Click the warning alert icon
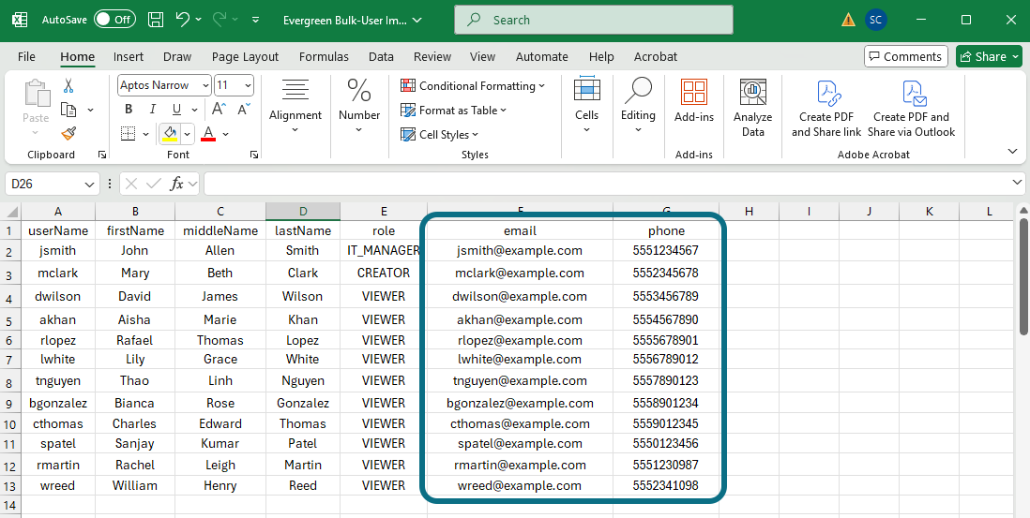This screenshot has width=1030, height=518. [x=848, y=20]
